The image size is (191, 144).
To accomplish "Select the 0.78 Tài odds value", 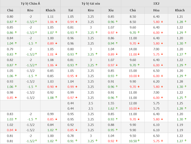I will pyautogui.click(x=71, y=136).
